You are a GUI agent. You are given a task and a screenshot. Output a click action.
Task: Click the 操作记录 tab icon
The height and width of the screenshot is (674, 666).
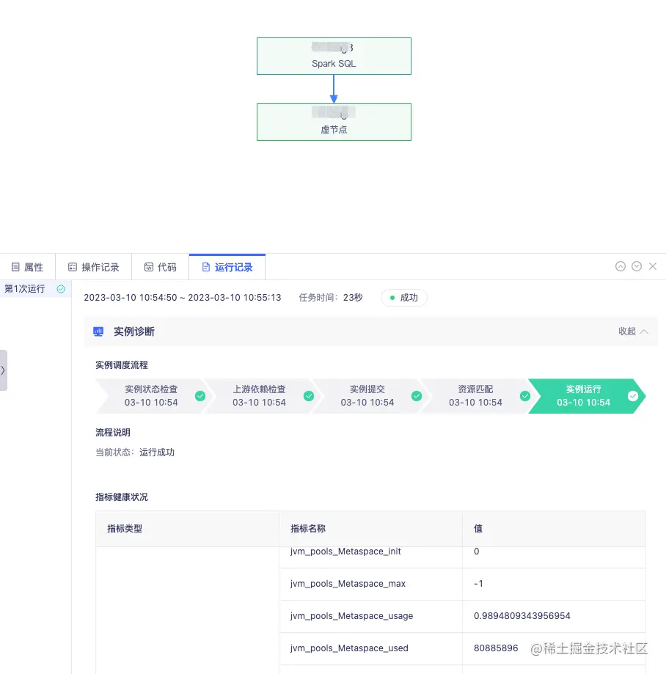tap(73, 268)
